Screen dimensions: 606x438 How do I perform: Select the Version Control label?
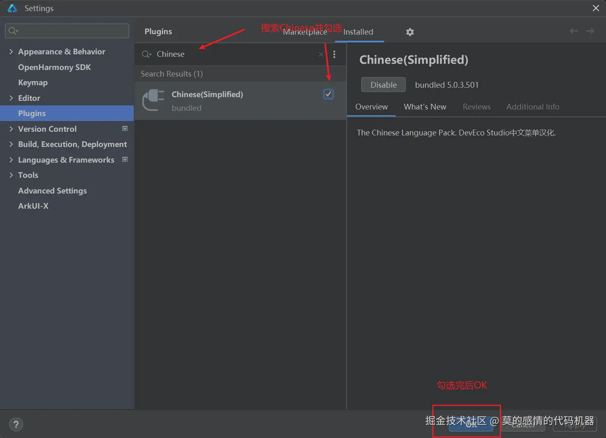[x=47, y=129]
